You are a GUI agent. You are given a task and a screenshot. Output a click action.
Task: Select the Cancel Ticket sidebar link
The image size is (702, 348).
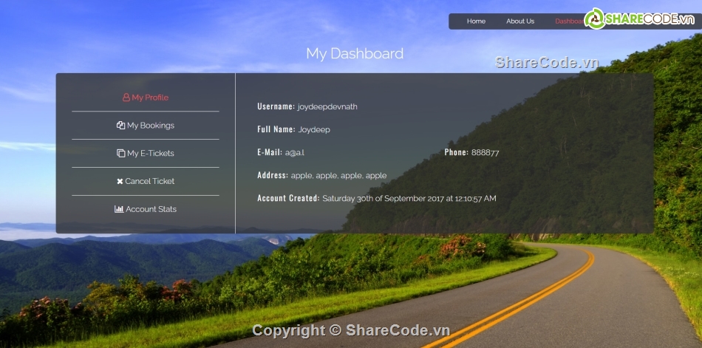tap(150, 182)
